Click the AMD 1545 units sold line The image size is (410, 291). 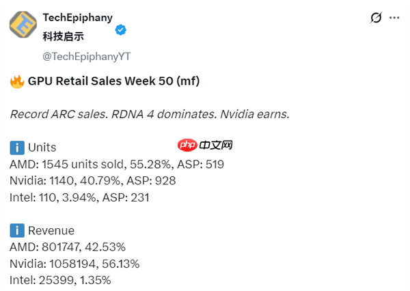point(116,165)
